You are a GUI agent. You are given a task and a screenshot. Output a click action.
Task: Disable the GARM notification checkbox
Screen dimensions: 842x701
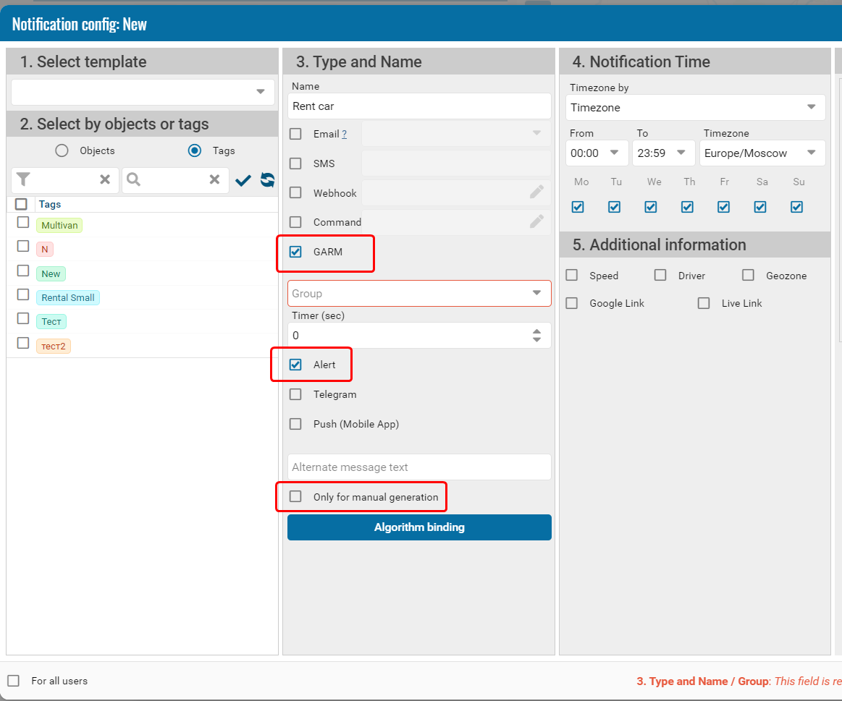tap(295, 252)
